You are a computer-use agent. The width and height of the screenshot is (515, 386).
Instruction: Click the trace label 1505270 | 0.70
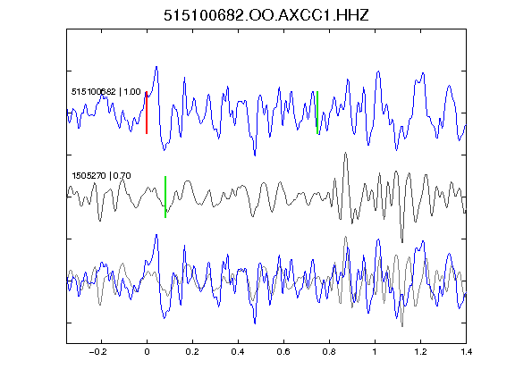click(x=101, y=176)
